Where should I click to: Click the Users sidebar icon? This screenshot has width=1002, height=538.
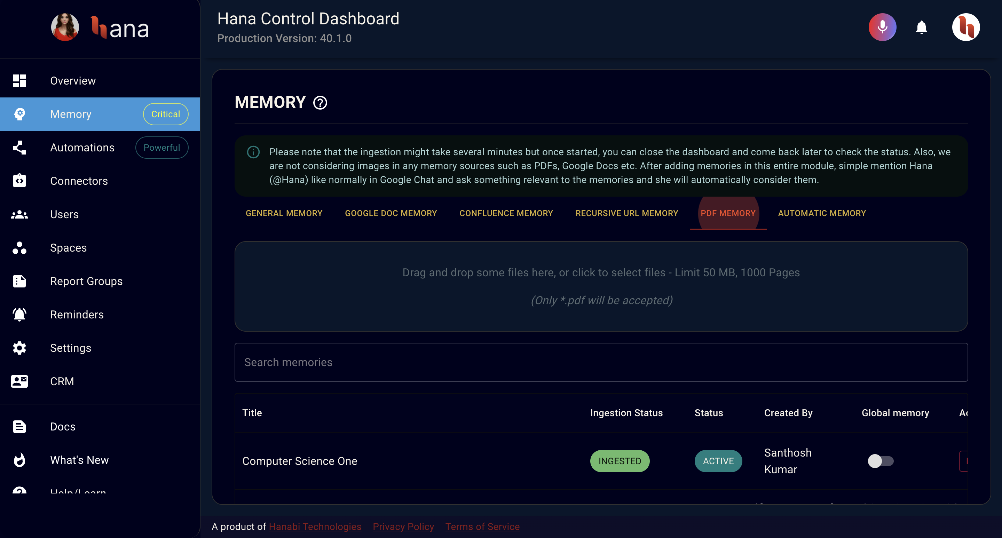pyautogui.click(x=20, y=214)
